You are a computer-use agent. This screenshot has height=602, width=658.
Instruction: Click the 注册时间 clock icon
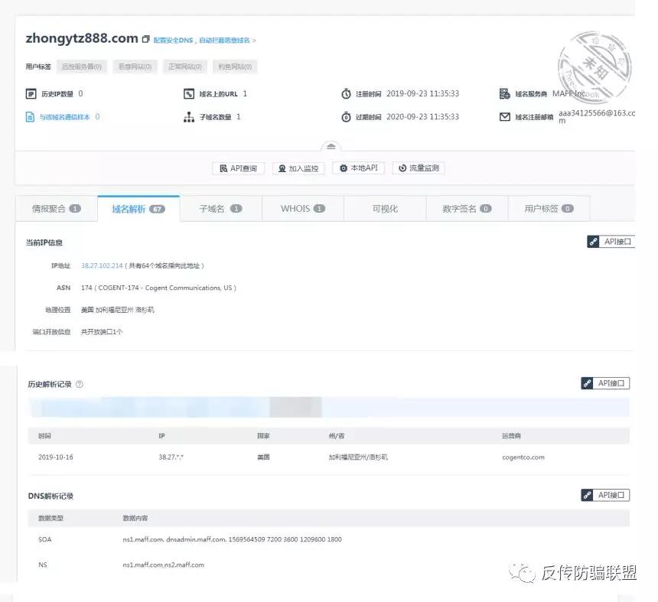346,94
